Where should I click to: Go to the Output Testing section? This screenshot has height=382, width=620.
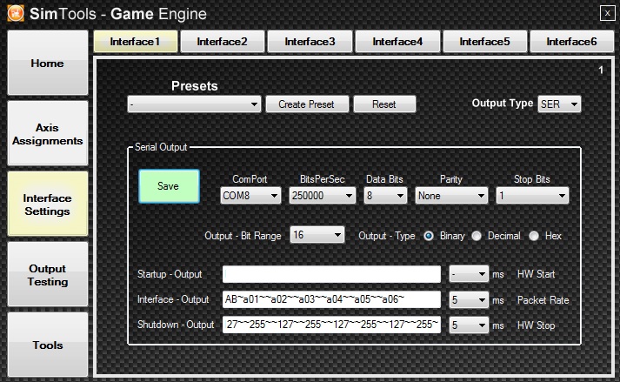pos(48,275)
